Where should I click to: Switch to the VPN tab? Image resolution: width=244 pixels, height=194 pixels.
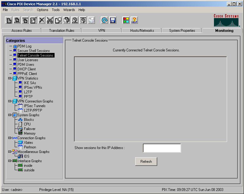101,31
